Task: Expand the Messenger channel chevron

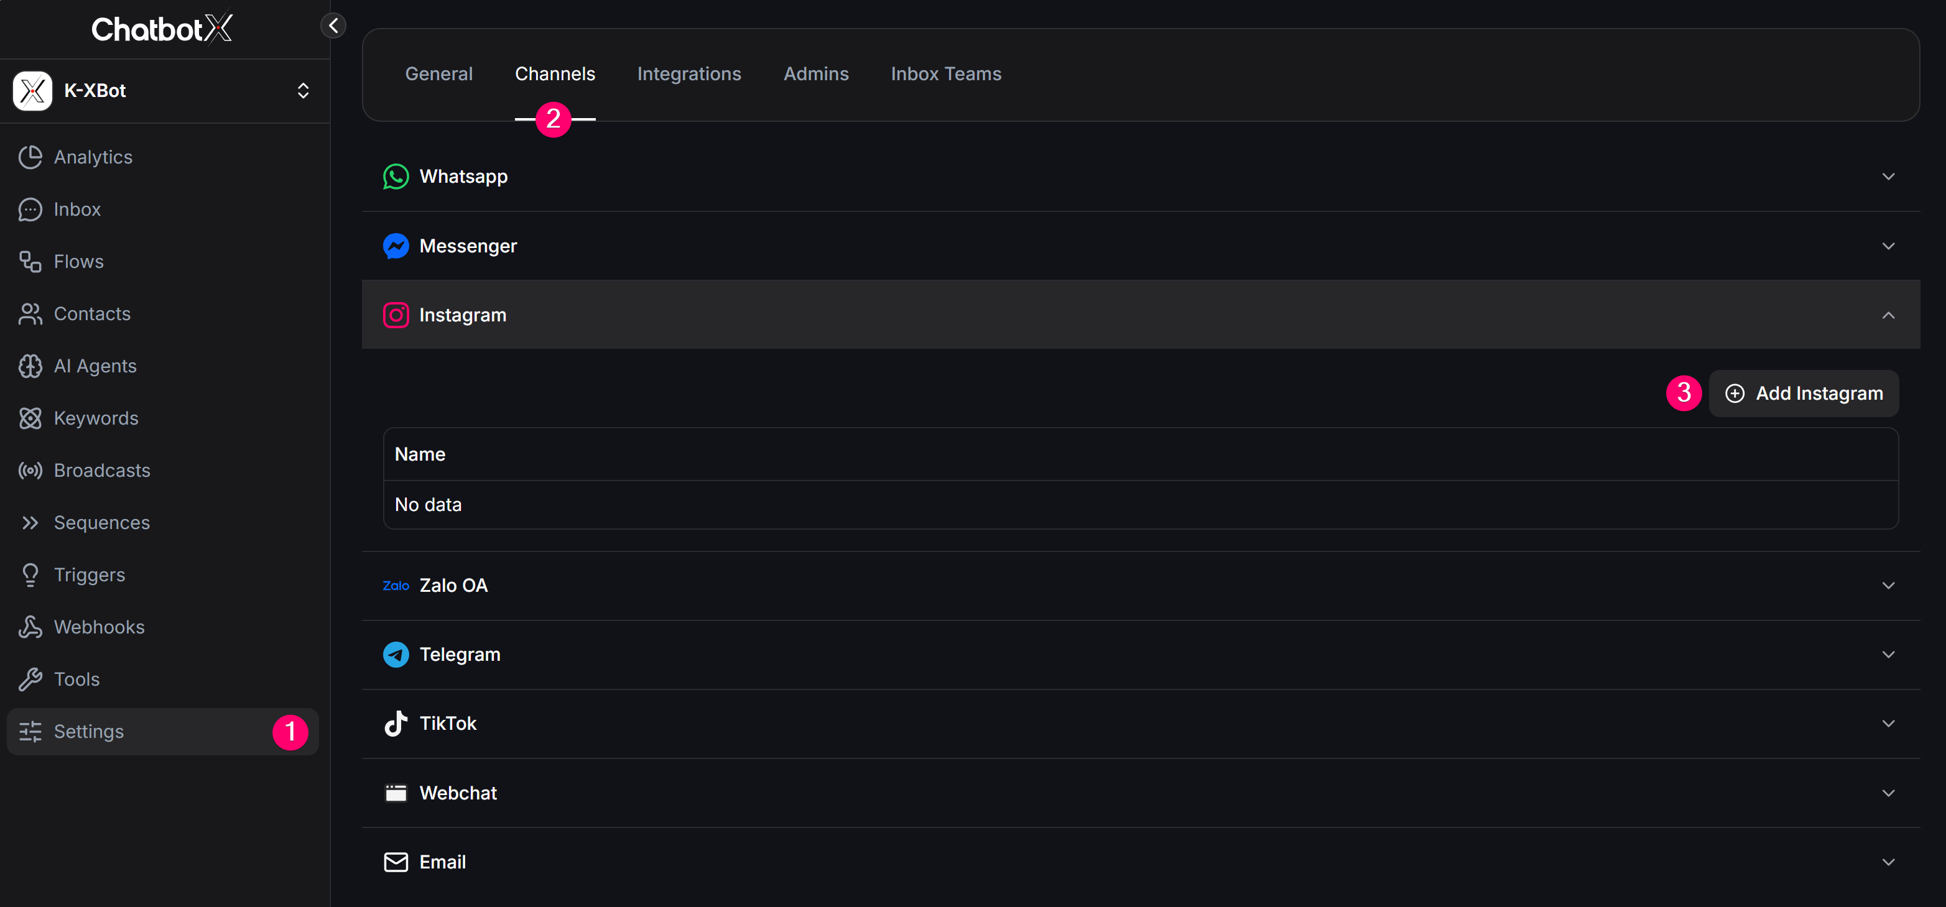Action: [x=1888, y=246]
